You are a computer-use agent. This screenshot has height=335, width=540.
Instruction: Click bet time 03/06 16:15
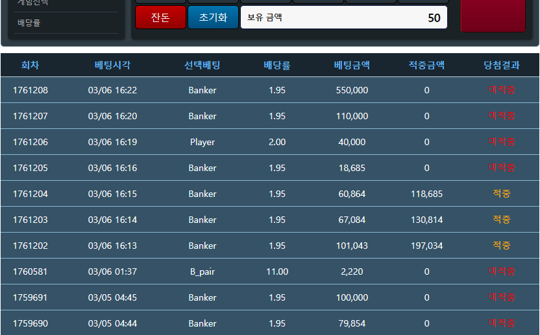coord(113,194)
